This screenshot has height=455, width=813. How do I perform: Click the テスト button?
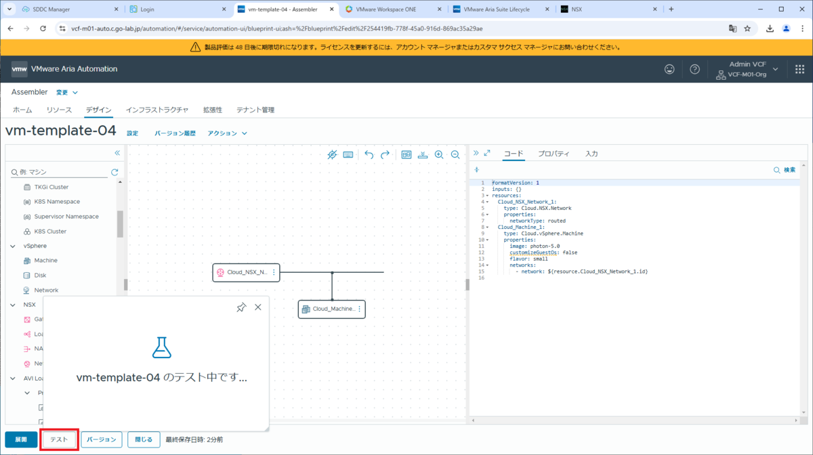click(59, 439)
